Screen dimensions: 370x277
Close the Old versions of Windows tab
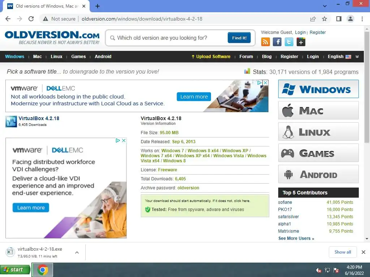[84, 6]
